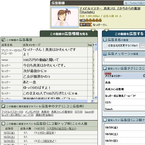Open tag link 真美ファンの聖地(9)
Image resolution: width=145 pixels, height=145 pixels.
click(x=62, y=112)
